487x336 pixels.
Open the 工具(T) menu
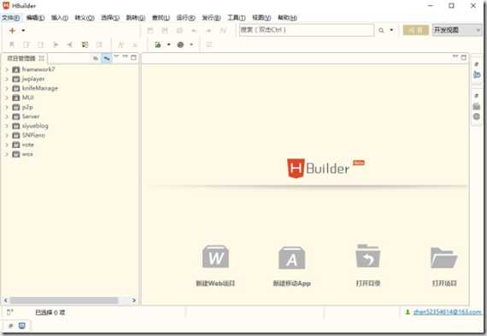237,18
